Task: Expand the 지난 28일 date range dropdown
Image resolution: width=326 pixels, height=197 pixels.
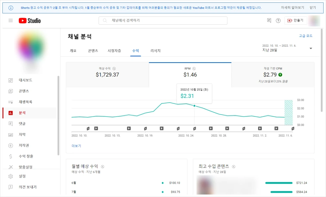Action: point(287,48)
